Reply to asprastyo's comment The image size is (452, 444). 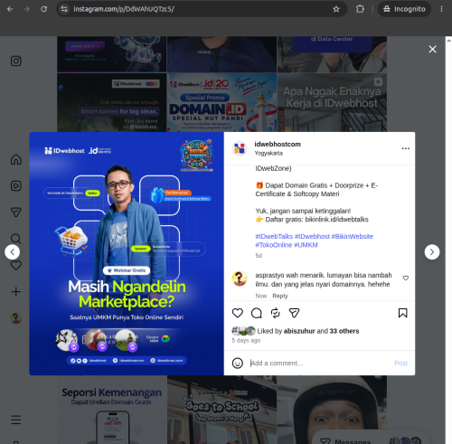pos(280,296)
